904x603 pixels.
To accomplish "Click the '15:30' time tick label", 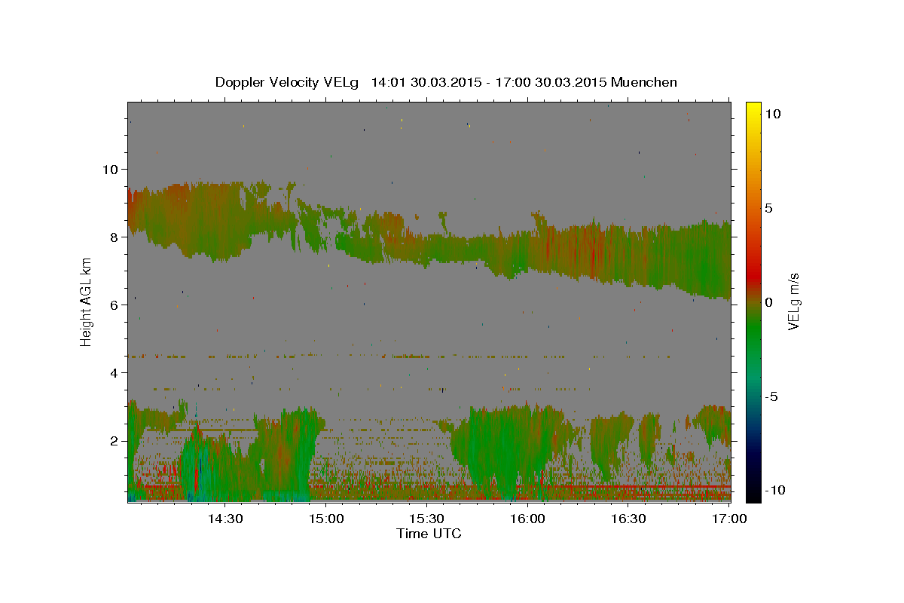I will (426, 519).
